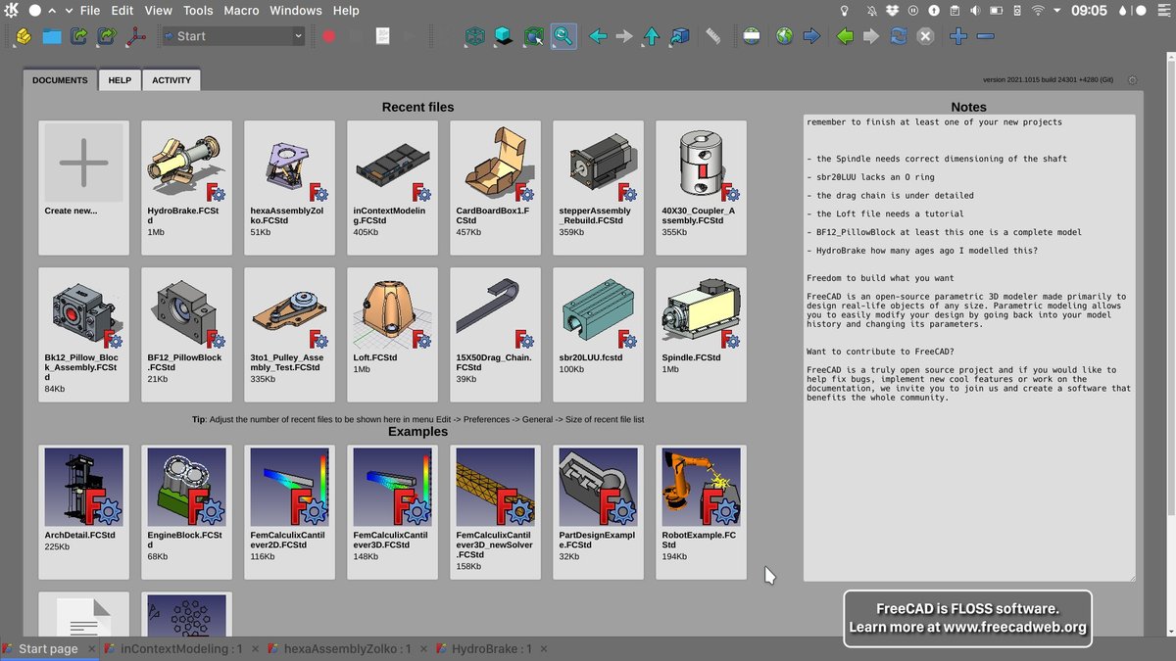Click the blue minus zoom out icon
Viewport: 1176px width, 661px height.
[986, 36]
